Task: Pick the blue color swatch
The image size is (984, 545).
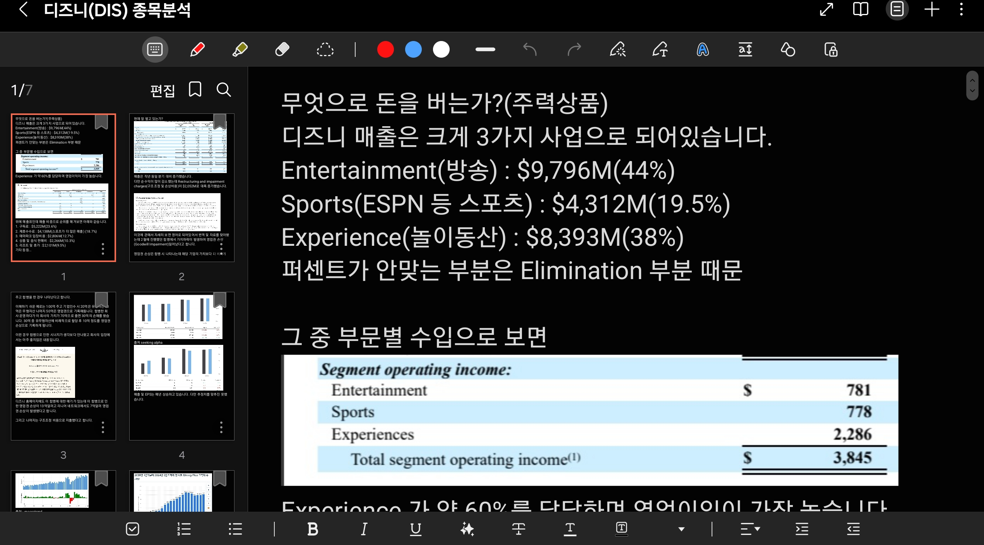Action: click(413, 50)
